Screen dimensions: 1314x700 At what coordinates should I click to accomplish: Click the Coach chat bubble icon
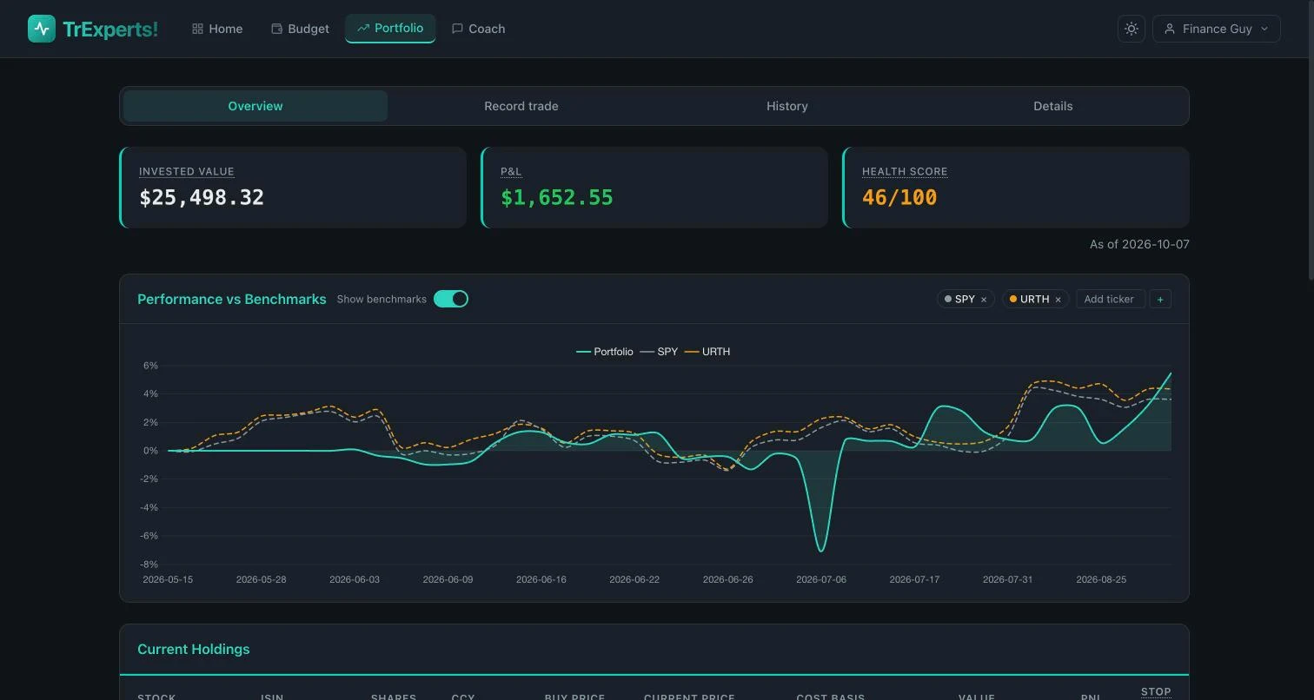point(457,29)
